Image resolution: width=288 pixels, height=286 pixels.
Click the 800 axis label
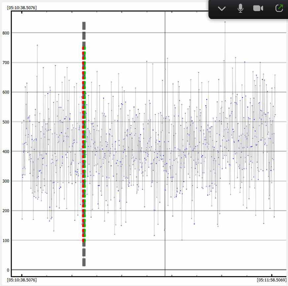tap(6, 33)
